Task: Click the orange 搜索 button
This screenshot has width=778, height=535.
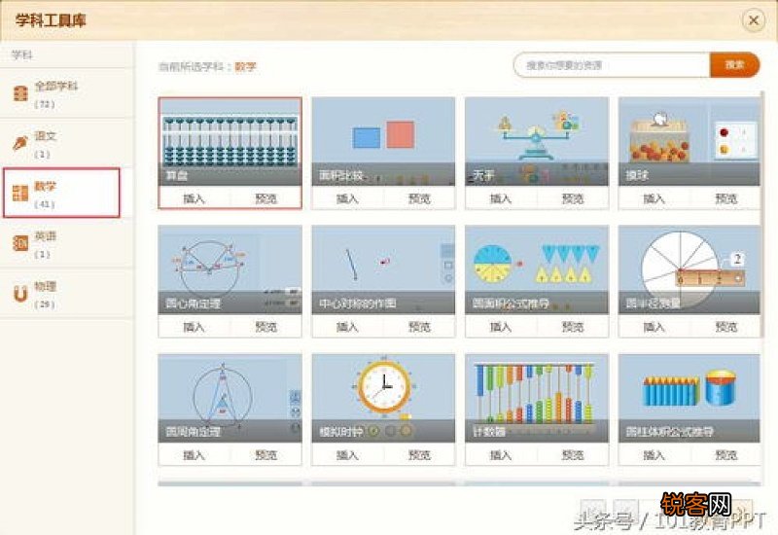Action: pyautogui.click(x=735, y=65)
